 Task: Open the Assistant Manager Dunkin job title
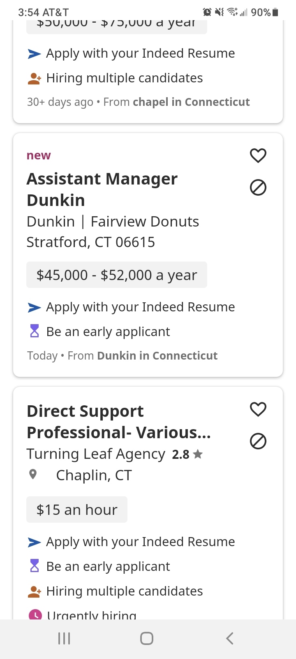point(102,189)
